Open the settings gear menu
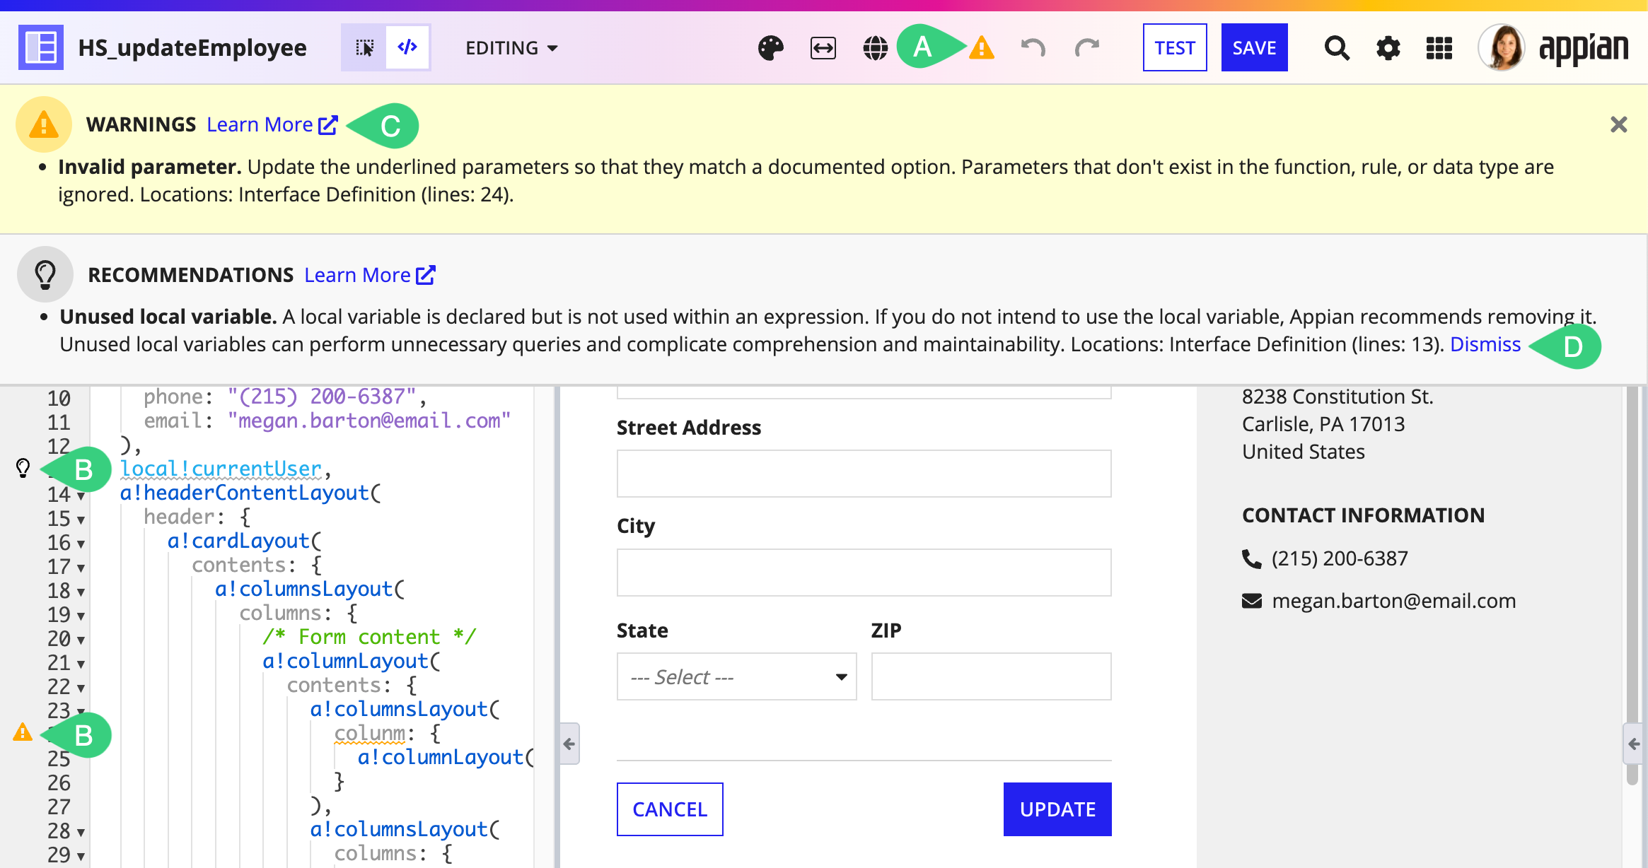This screenshot has height=868, width=1648. (1388, 48)
